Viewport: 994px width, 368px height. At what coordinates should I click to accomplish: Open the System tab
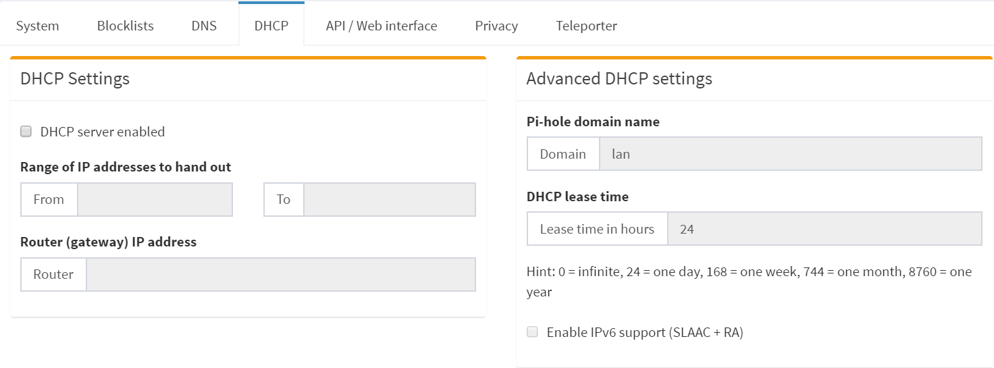38,26
